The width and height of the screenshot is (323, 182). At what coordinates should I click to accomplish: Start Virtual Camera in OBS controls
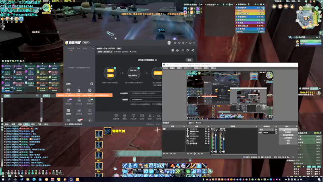pyautogui.click(x=288, y=135)
